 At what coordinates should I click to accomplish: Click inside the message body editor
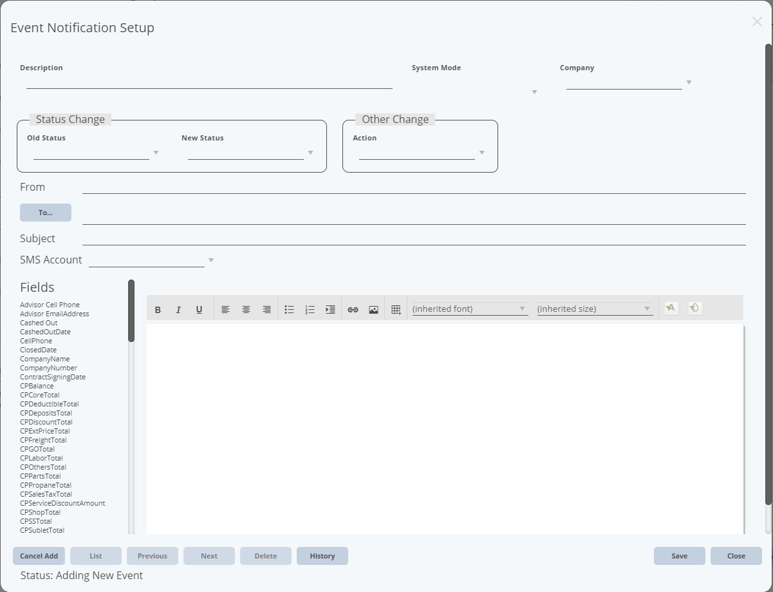tap(445, 428)
